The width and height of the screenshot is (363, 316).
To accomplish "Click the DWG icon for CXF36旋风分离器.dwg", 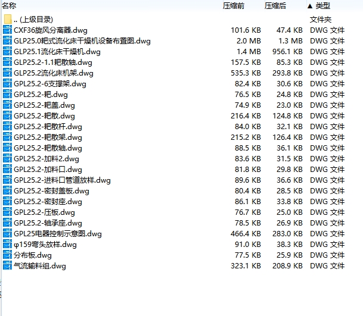I will (x=7, y=30).
